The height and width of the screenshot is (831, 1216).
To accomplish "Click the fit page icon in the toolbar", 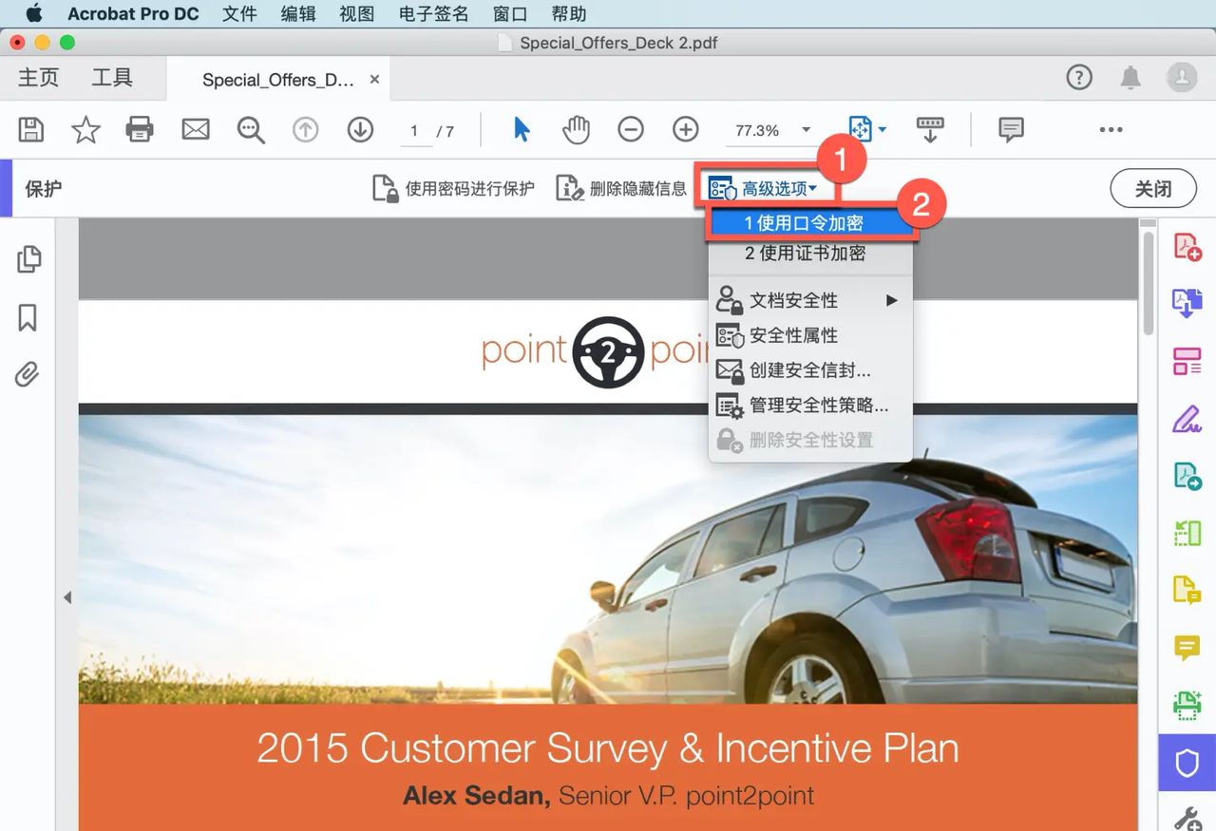I will coord(860,129).
